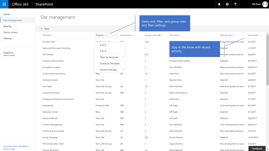The image size is (269, 151).
Task: Click last activity date 11/24/2016
Action: click(x=253, y=138)
